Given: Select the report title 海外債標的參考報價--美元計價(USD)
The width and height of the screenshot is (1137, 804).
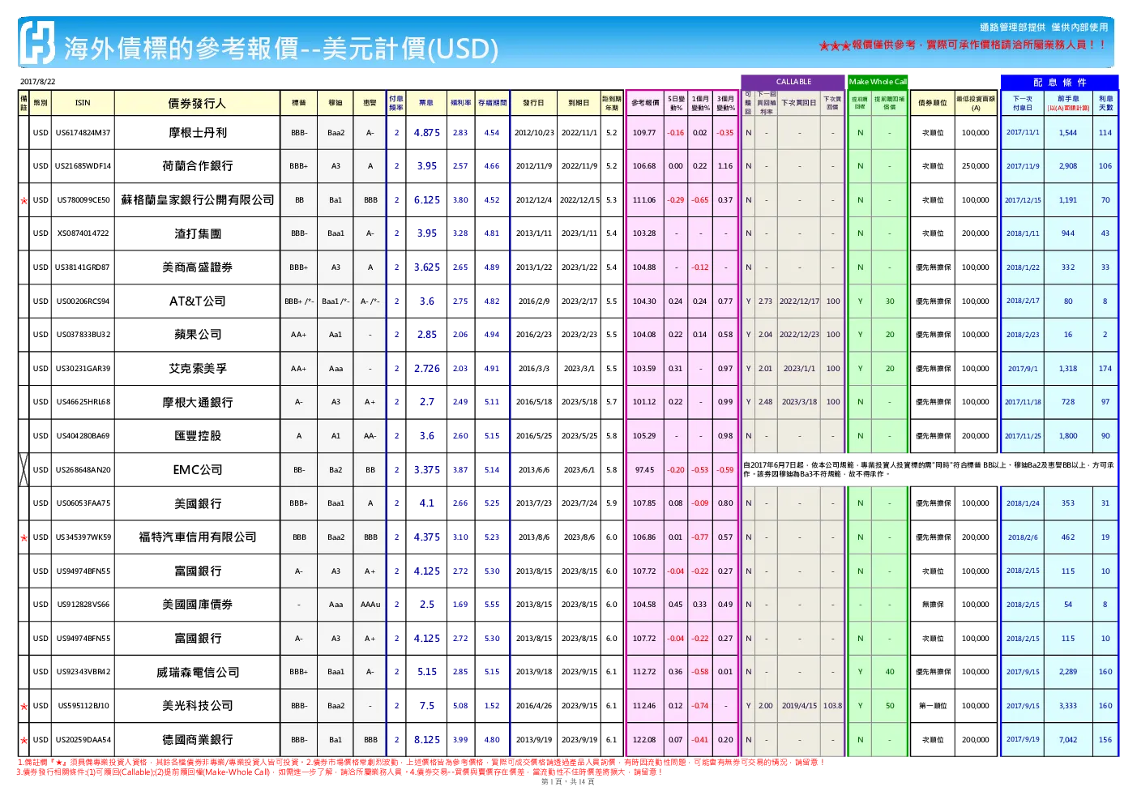Looking at the screenshot, I should (x=281, y=49).
